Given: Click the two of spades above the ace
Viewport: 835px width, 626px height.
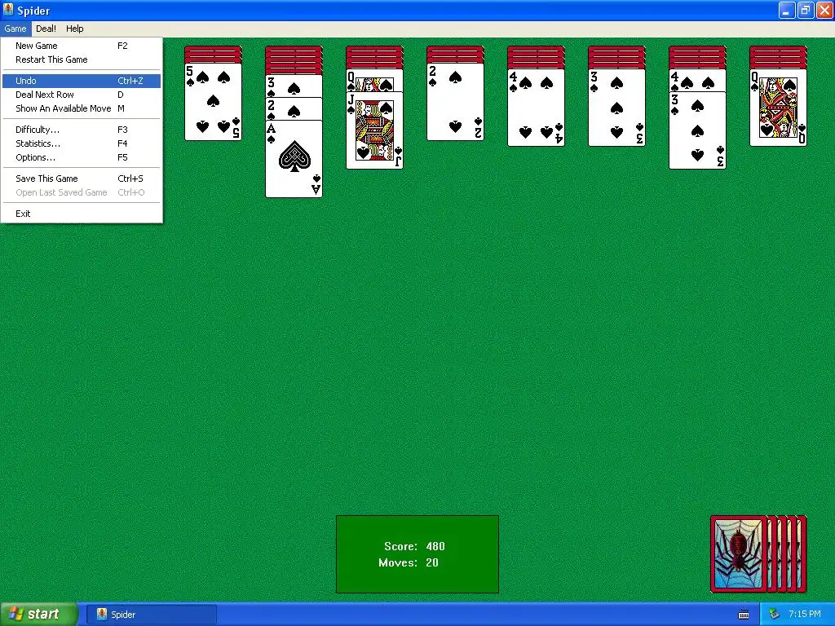Looking at the screenshot, I should pyautogui.click(x=294, y=109).
